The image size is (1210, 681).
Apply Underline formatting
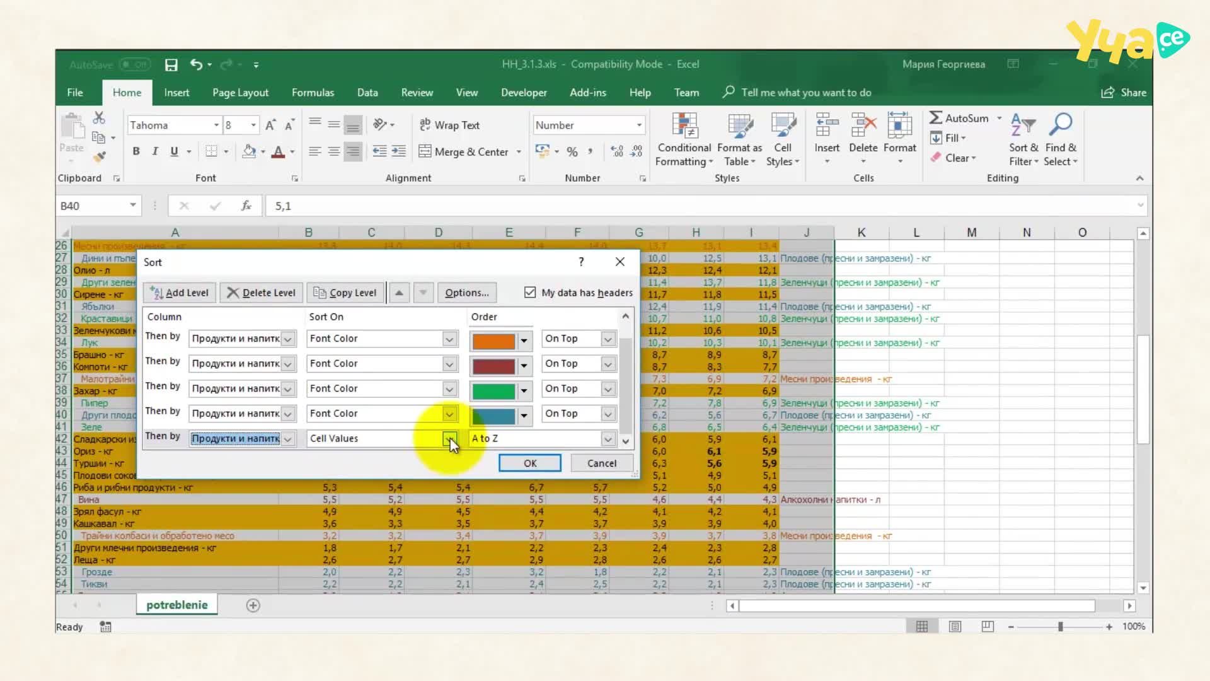point(174,151)
